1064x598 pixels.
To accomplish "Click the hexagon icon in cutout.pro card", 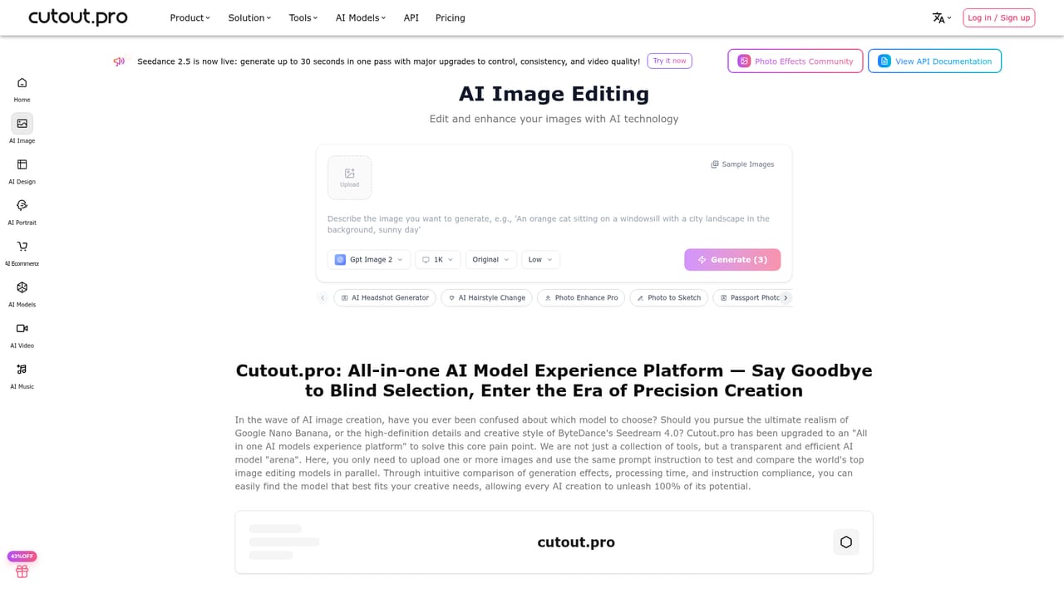I will click(846, 542).
